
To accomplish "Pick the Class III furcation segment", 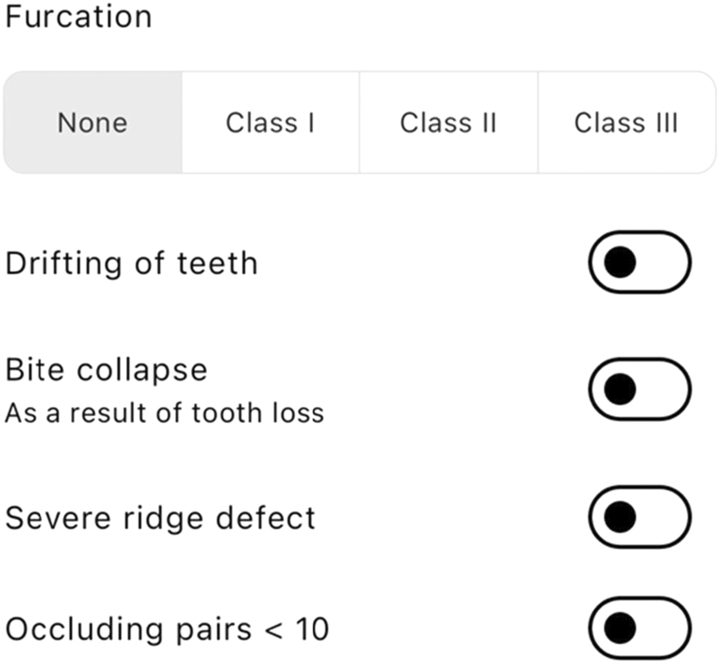I will point(627,122).
